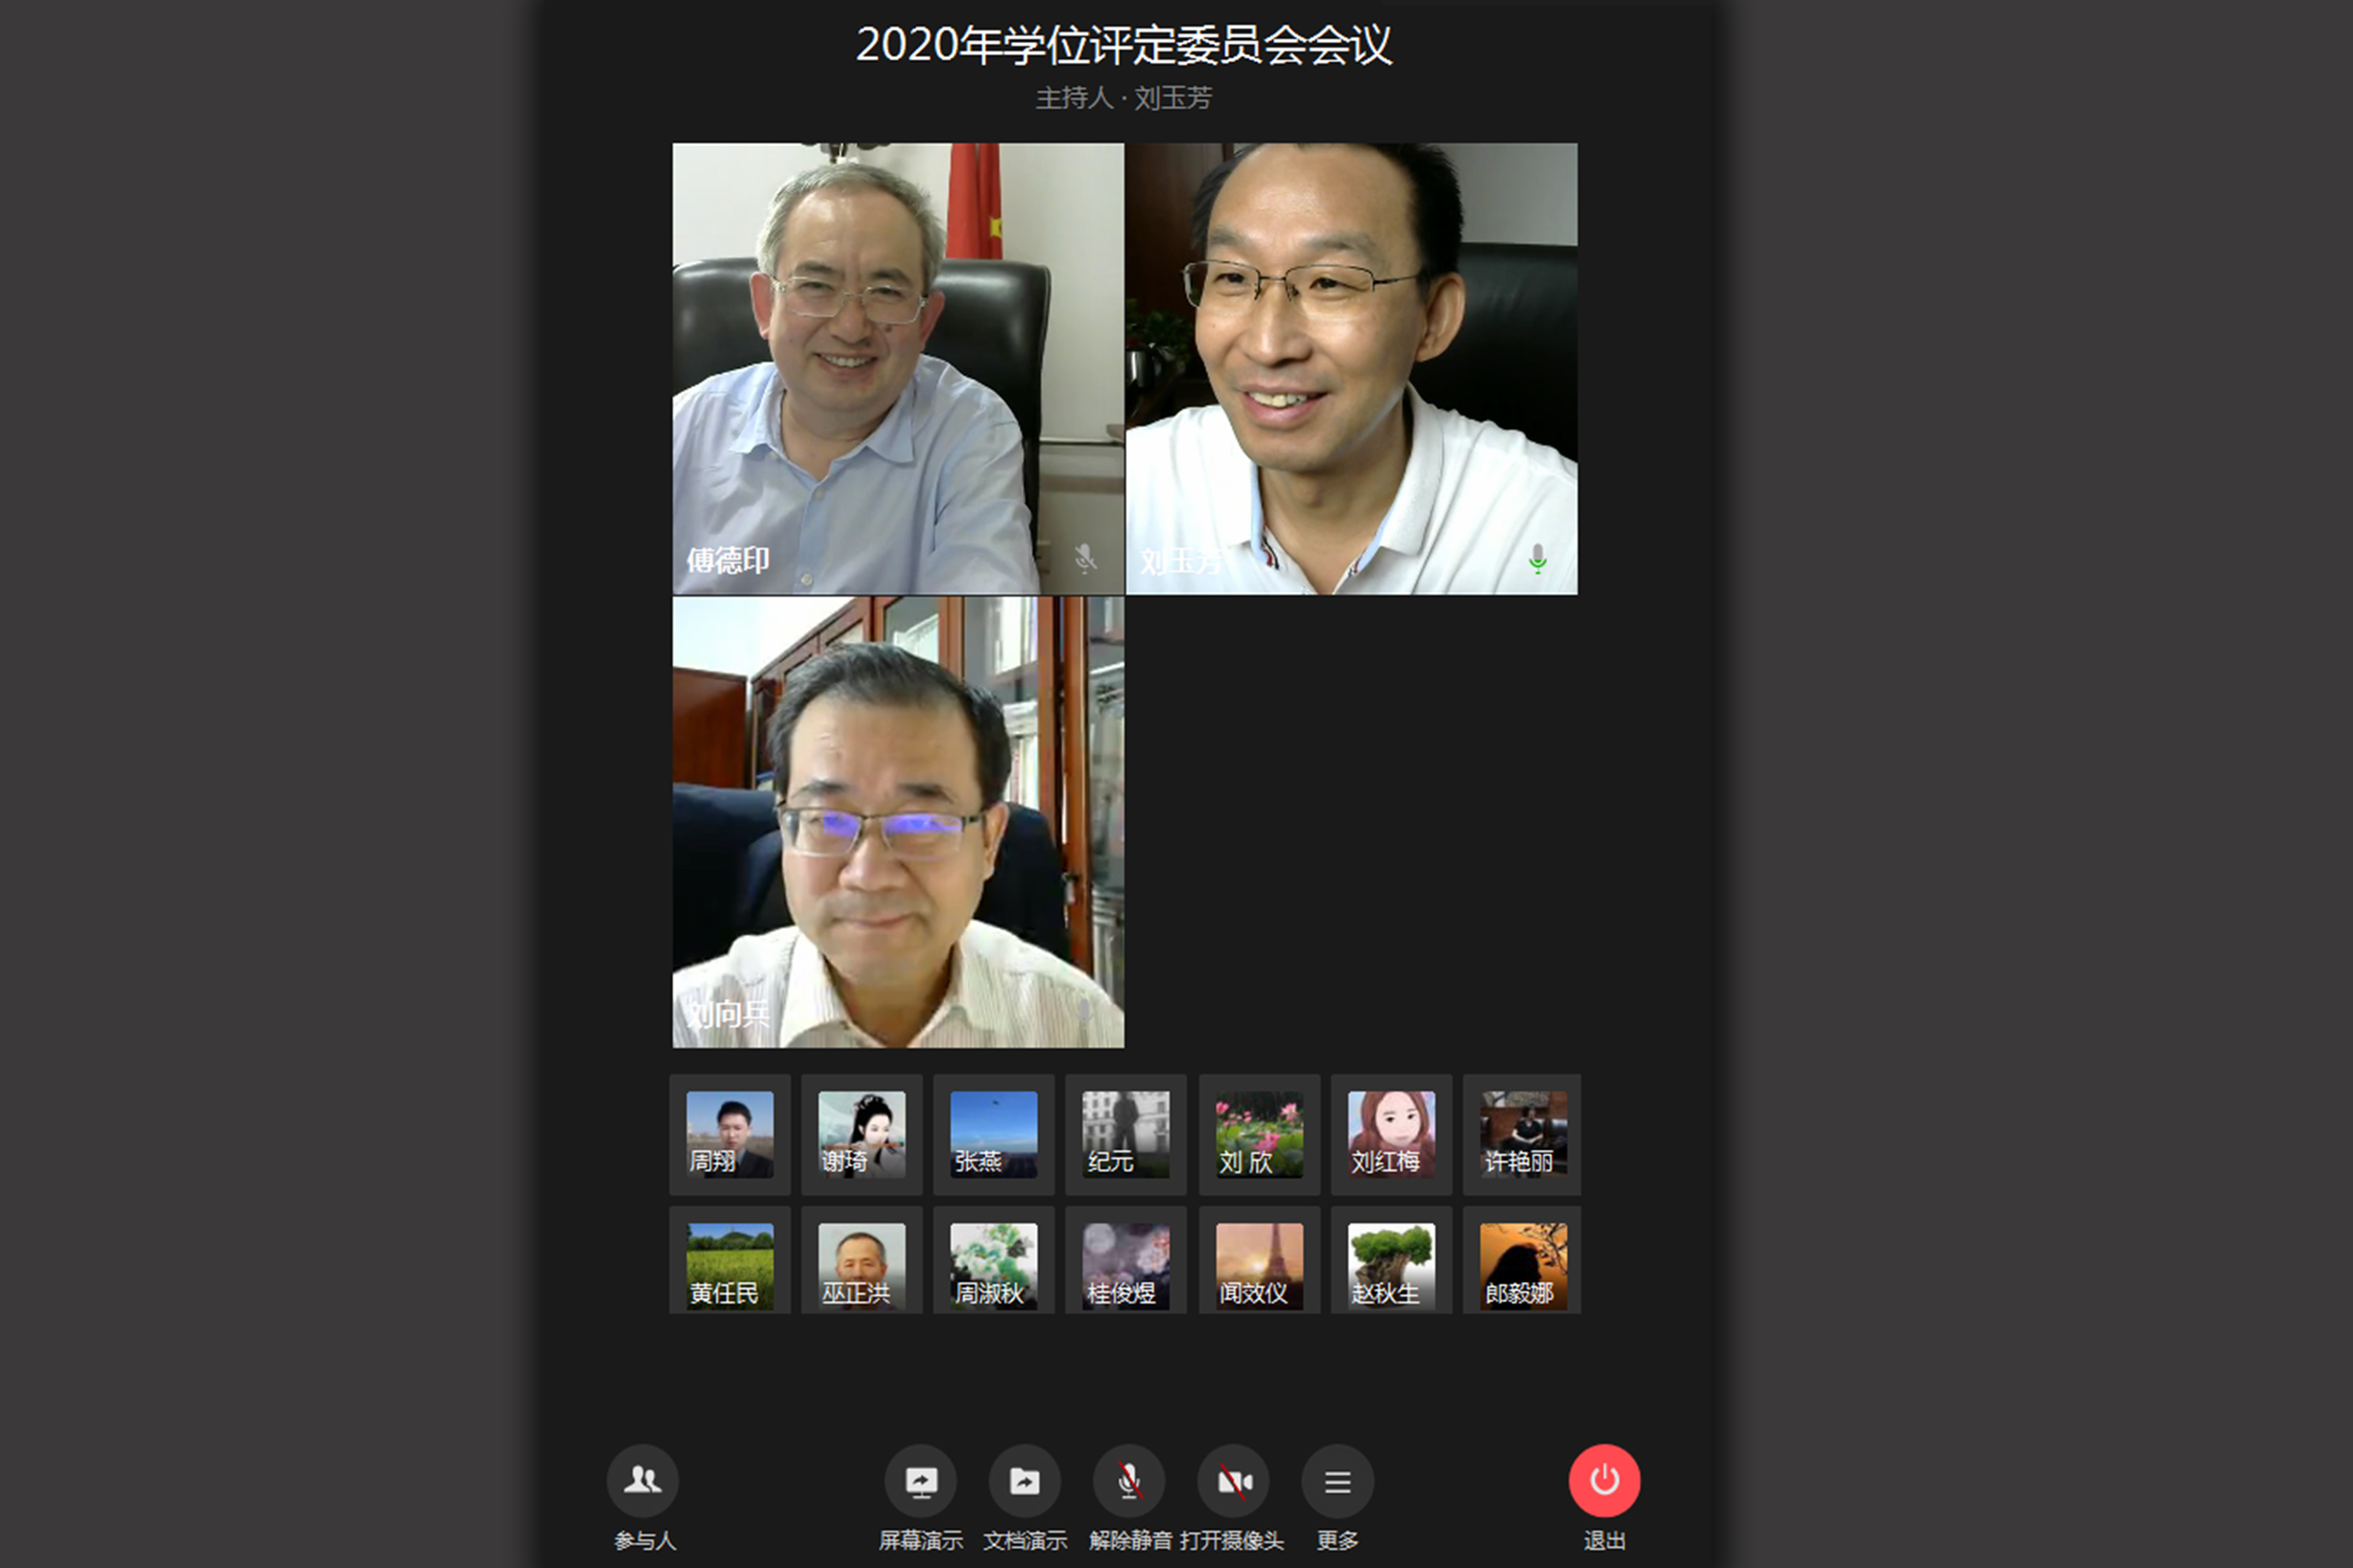Click participant thumbnail 张燕
2353x1568 pixels.
click(994, 1134)
